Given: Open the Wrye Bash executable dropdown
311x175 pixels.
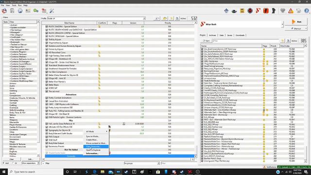Looking at the screenshot, I should pyautogui.click(x=282, y=24).
